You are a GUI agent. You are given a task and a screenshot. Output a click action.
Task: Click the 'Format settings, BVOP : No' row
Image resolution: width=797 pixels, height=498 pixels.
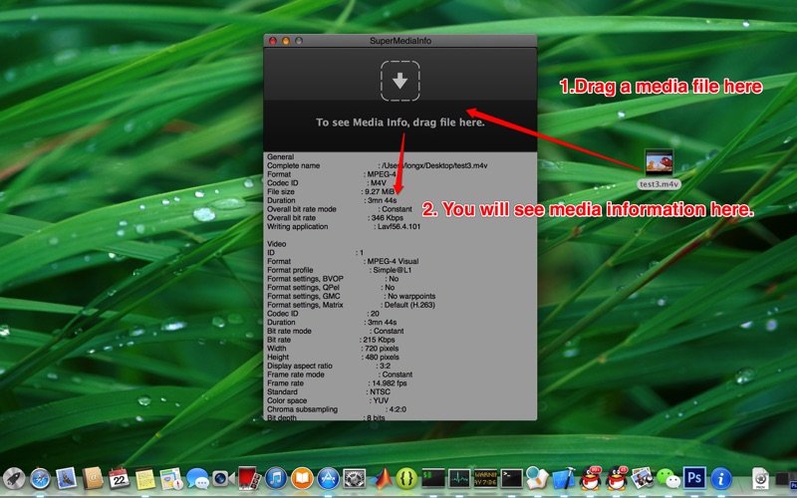(x=333, y=279)
